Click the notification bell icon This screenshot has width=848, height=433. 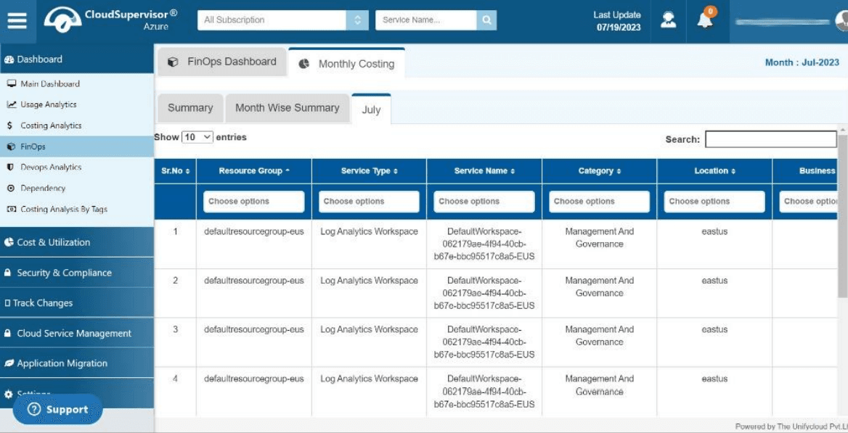(705, 20)
